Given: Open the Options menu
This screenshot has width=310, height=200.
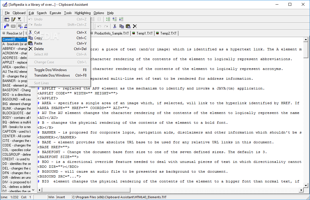Looking at the screenshot, I should [x=99, y=13].
